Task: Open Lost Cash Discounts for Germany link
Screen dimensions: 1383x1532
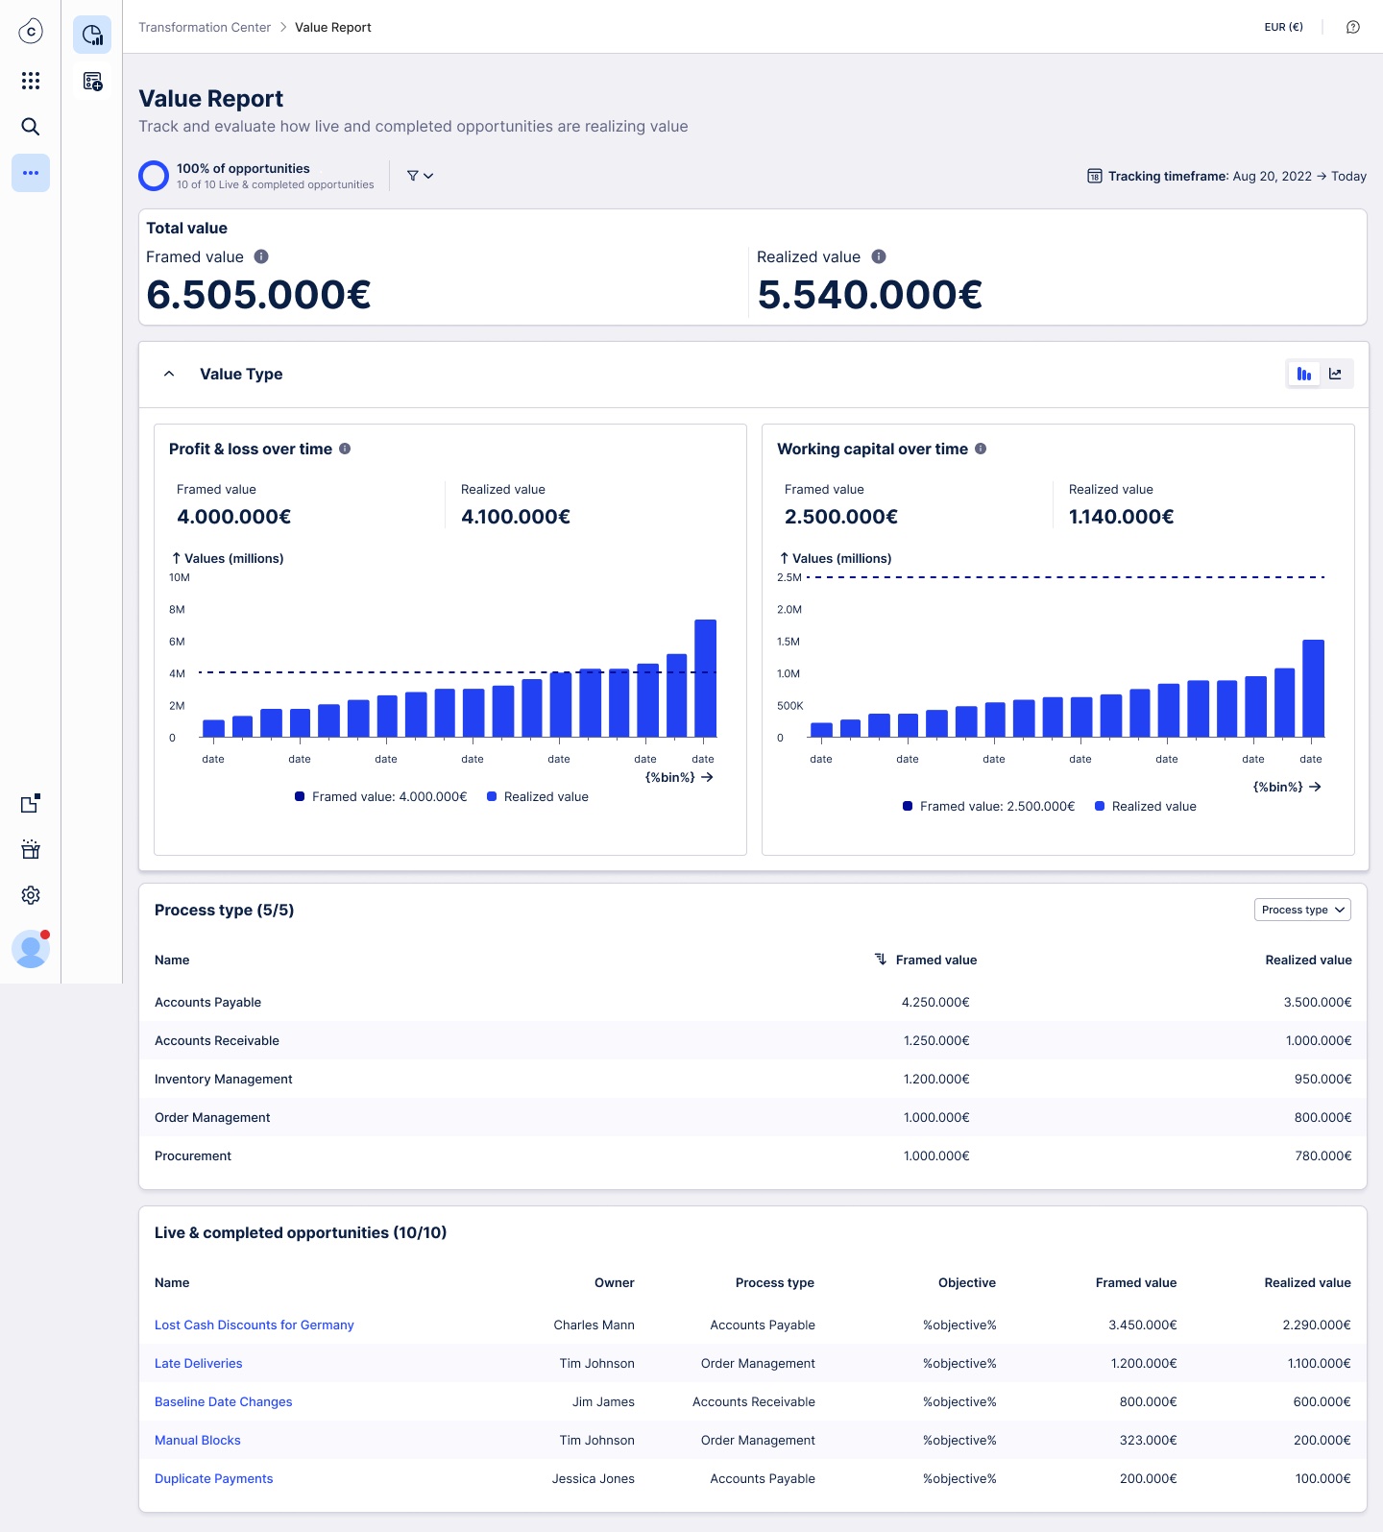Action: (255, 1325)
